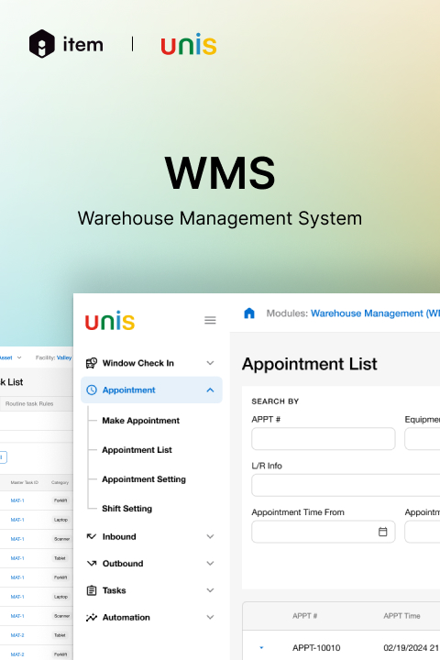Open Shift Setting menu item
The height and width of the screenshot is (660, 440).
point(126,509)
